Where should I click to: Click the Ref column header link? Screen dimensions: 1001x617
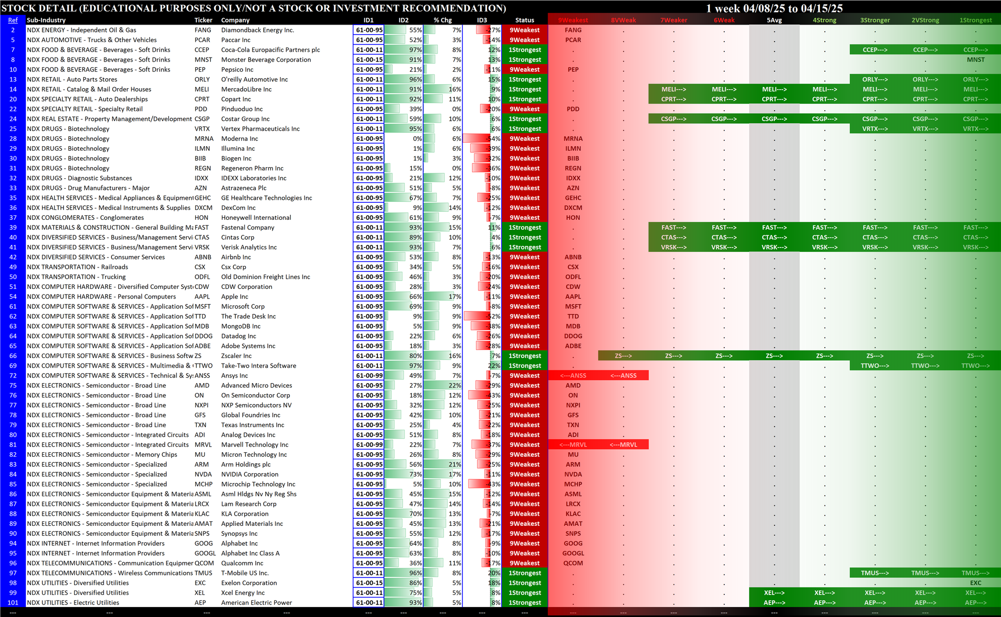[13, 20]
